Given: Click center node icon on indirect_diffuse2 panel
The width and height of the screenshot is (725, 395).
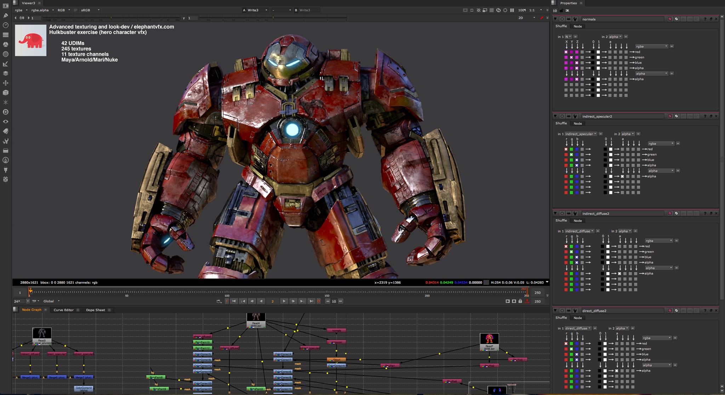Looking at the screenshot, I should (x=562, y=213).
